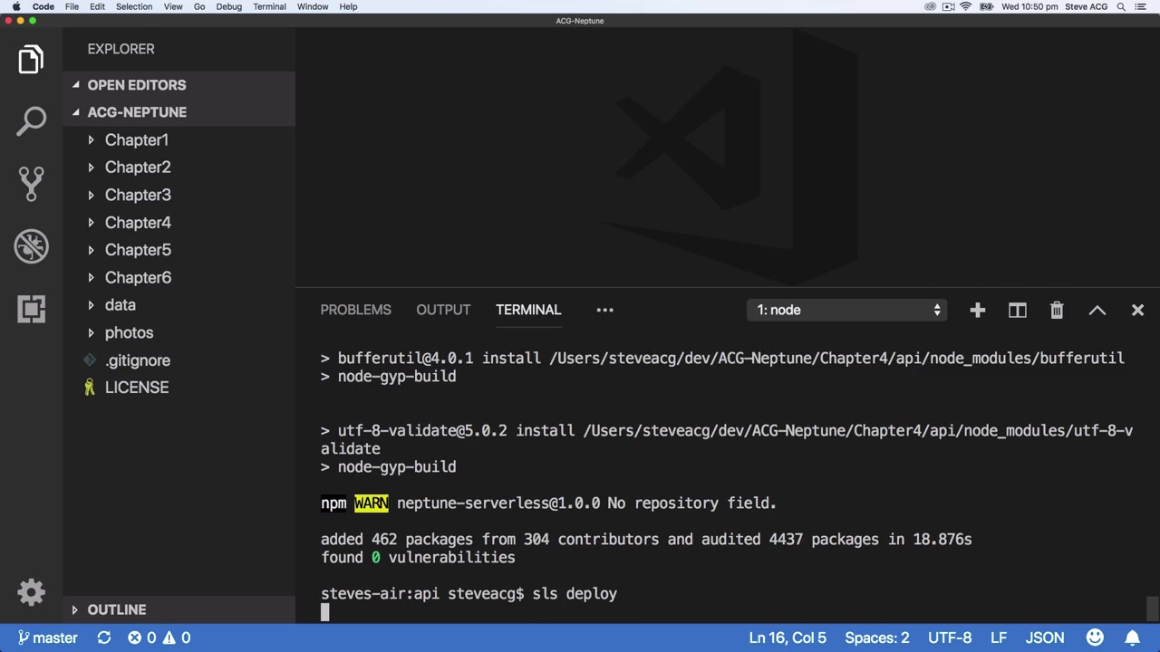Change language mode JSON

pos(1045,638)
